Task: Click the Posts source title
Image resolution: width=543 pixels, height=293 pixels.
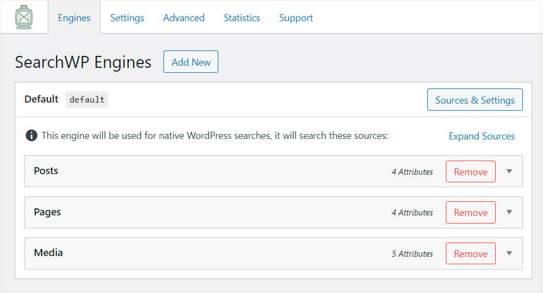Action: click(46, 170)
